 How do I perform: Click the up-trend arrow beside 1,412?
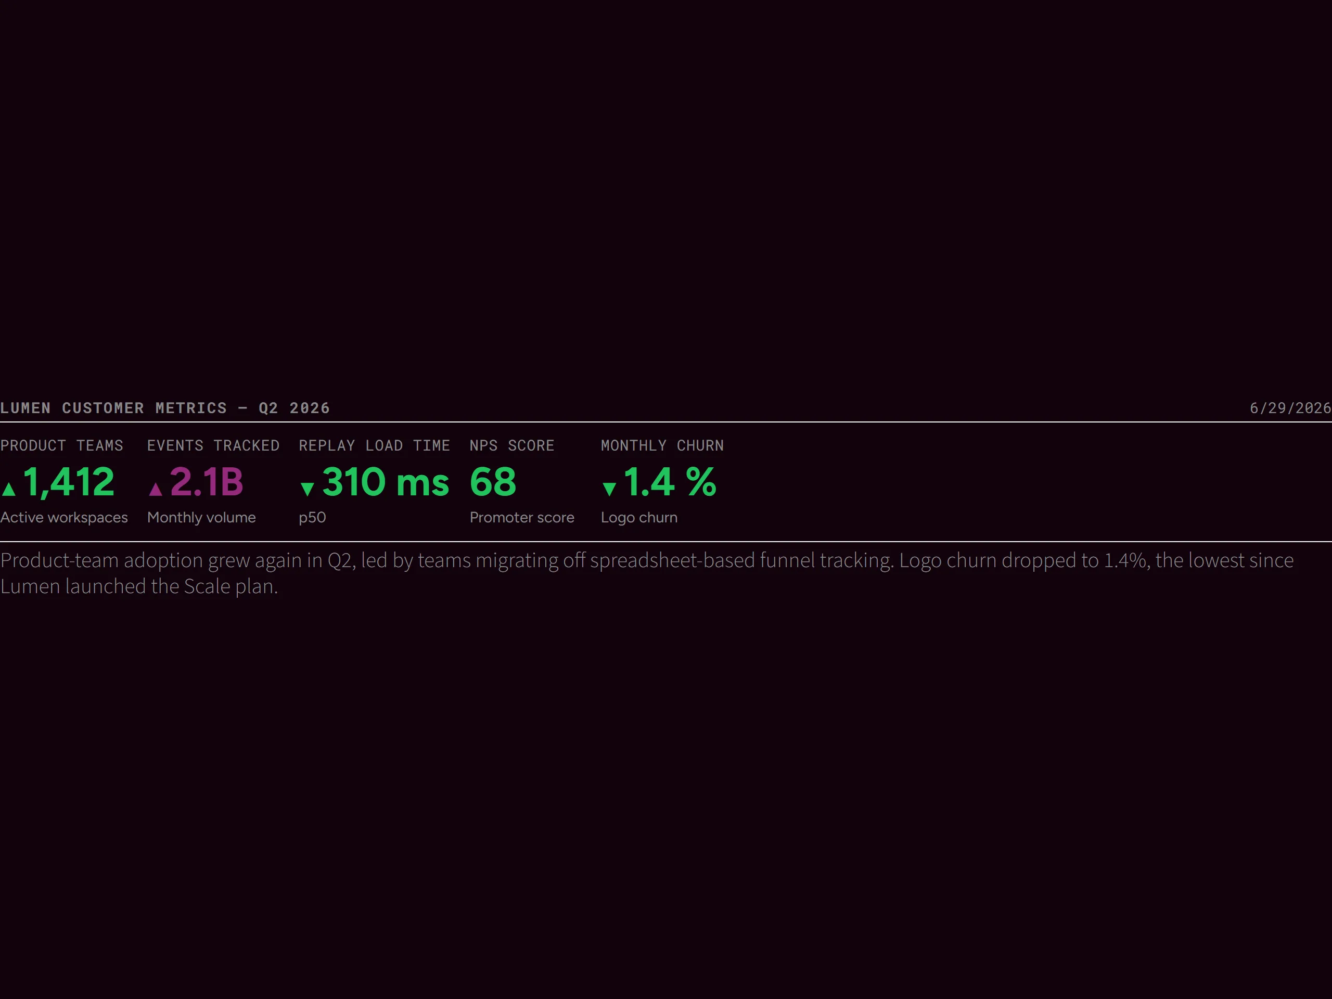pos(8,489)
